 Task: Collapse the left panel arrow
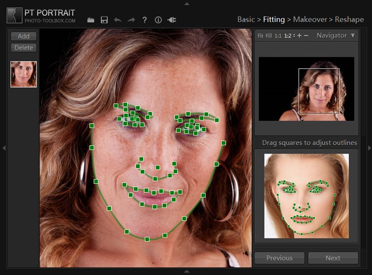pos(4,148)
